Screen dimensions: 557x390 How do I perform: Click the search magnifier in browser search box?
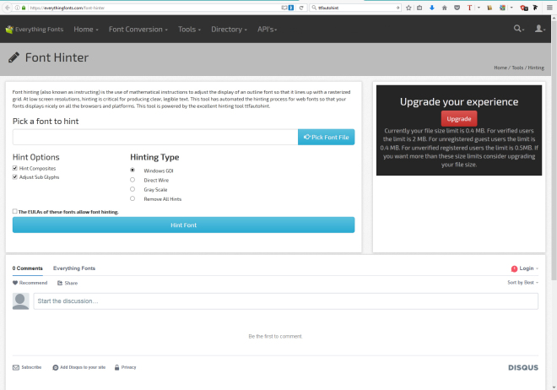point(314,8)
